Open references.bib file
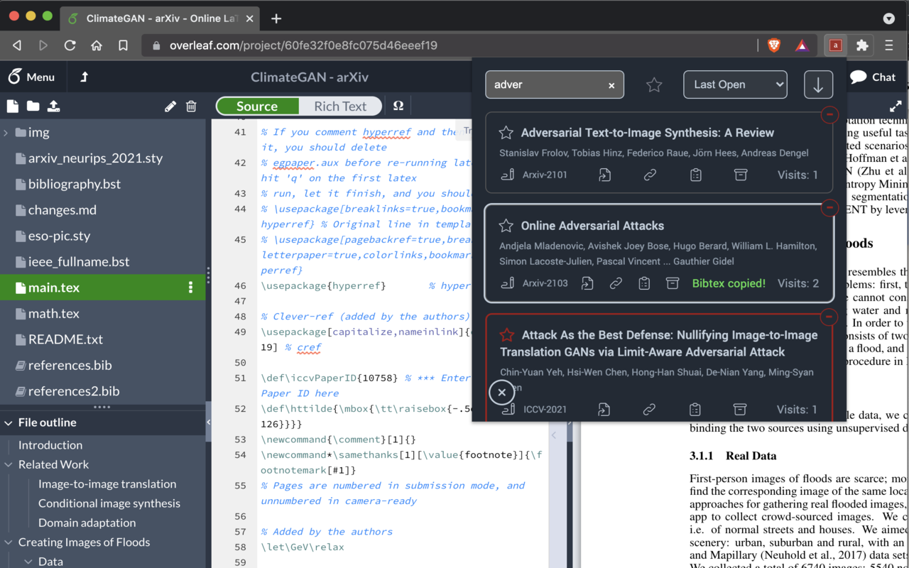Image resolution: width=909 pixels, height=568 pixels. [70, 365]
